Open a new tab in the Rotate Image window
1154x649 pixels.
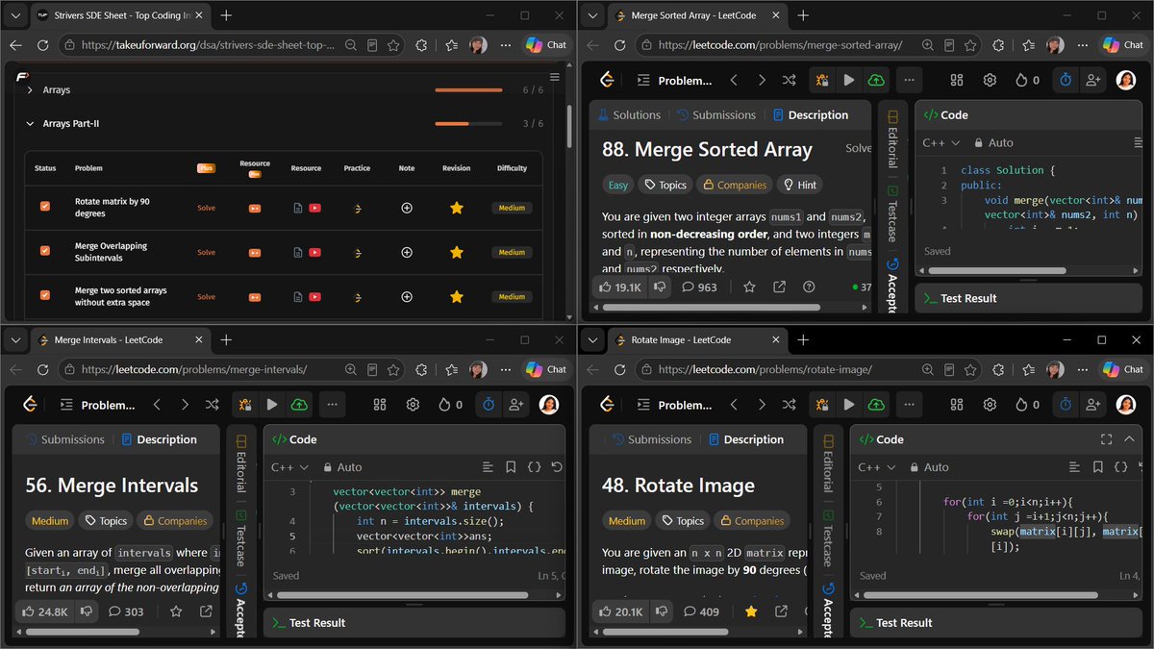(803, 340)
